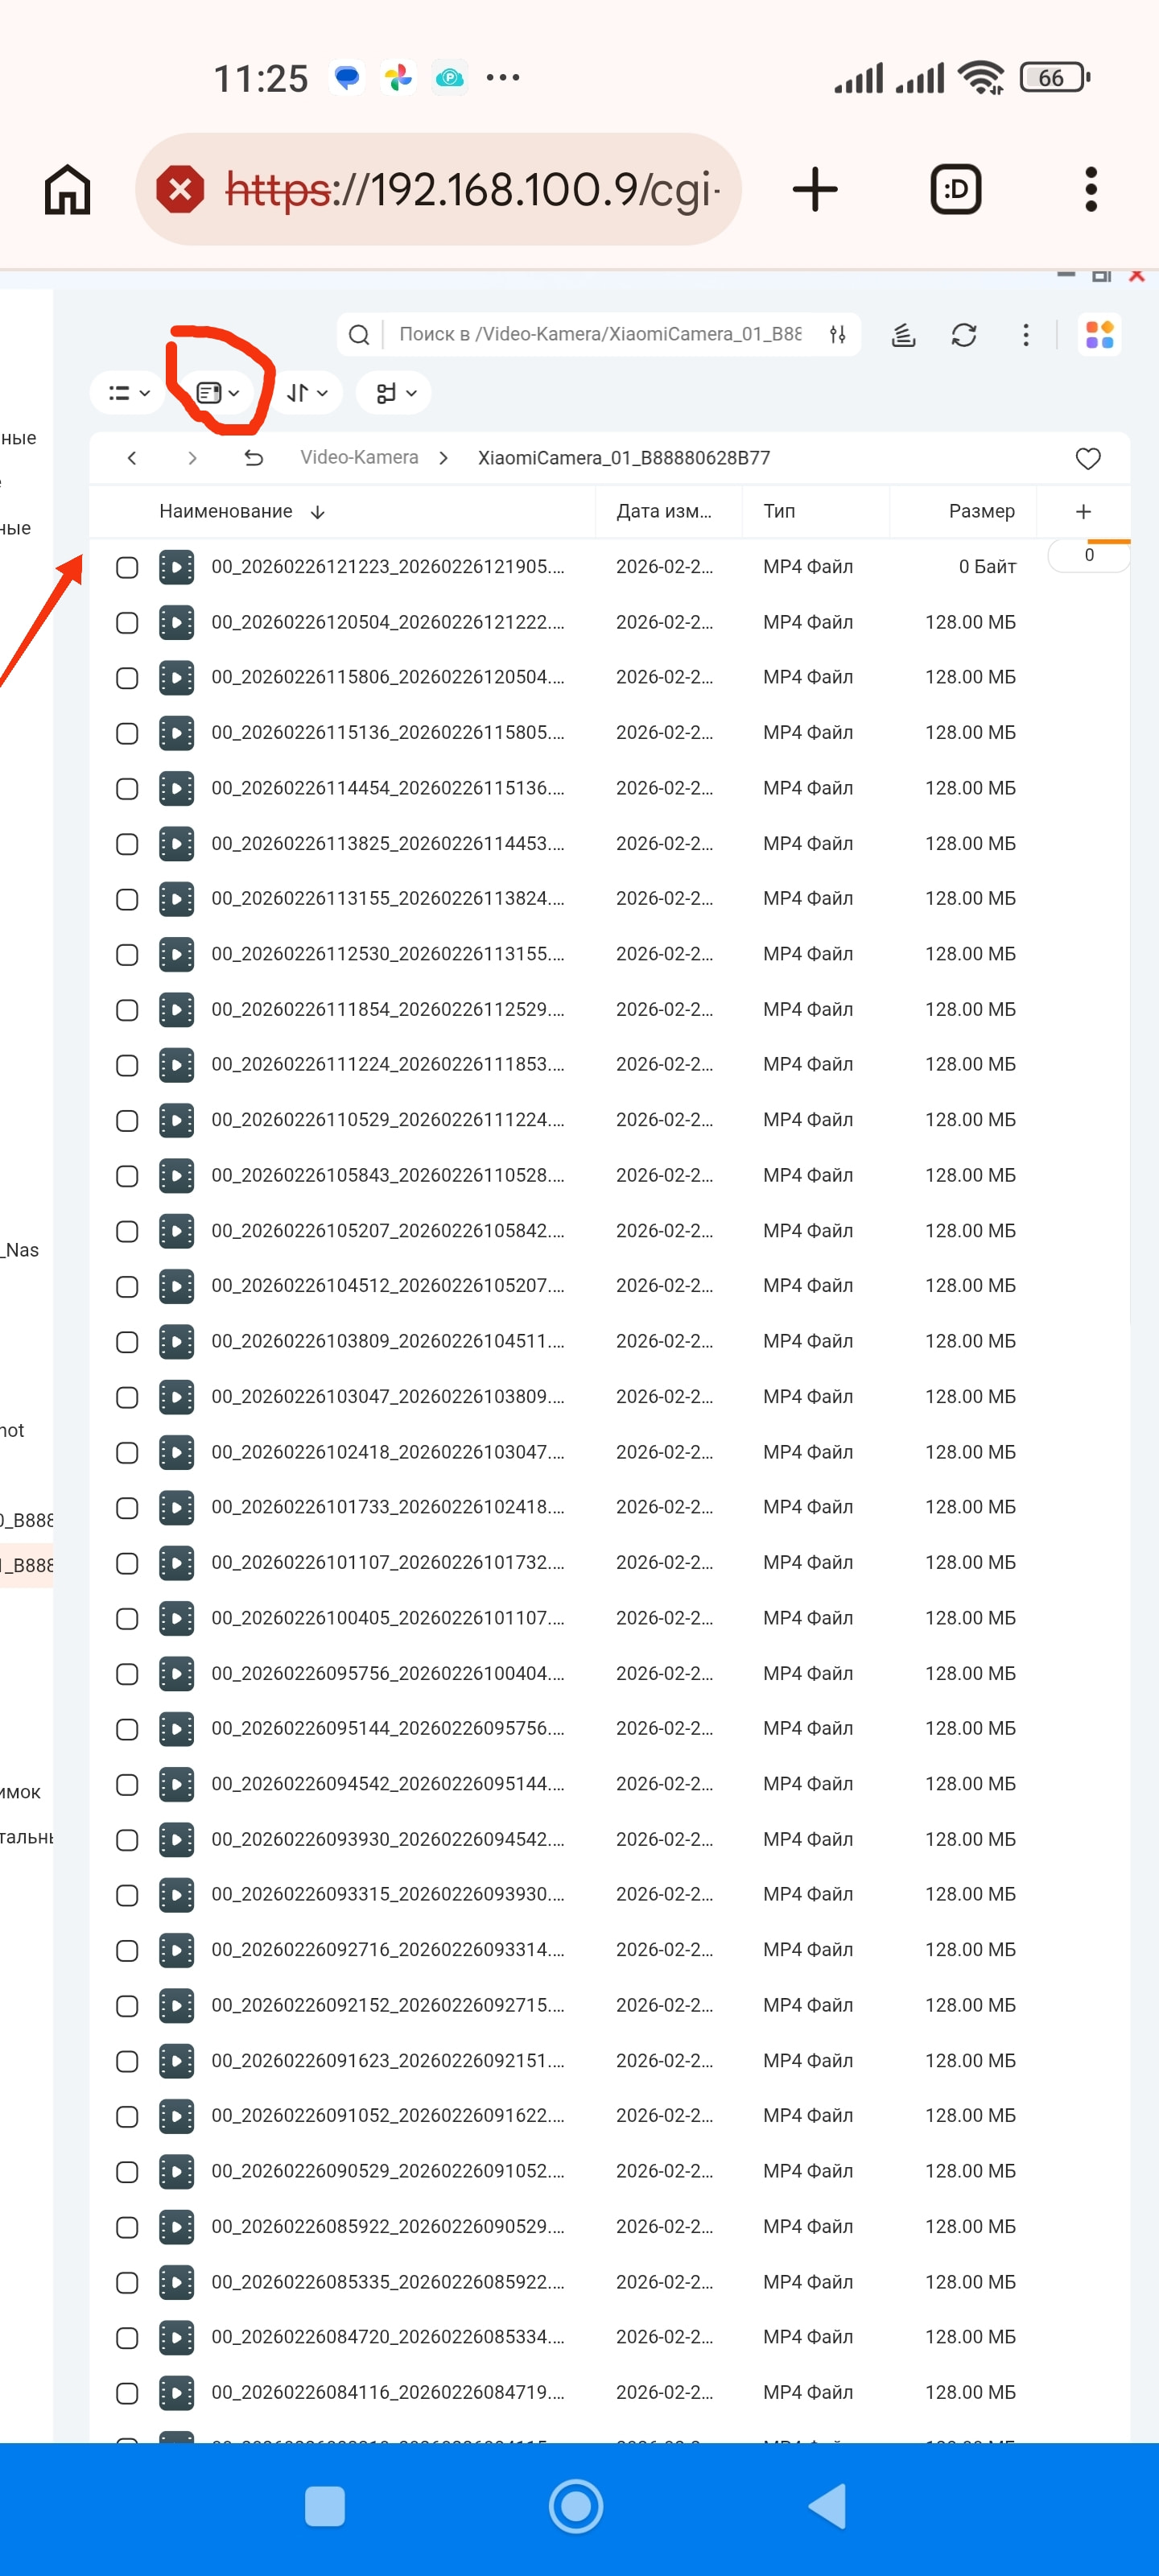Navigate back with left chevron arrow

tap(132, 458)
